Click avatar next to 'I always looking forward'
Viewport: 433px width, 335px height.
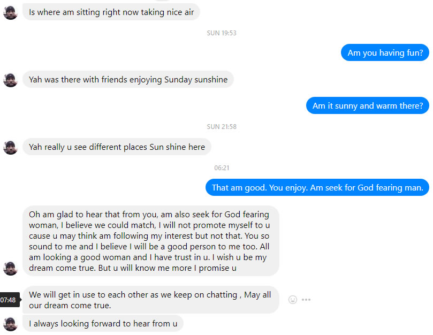tap(11, 324)
